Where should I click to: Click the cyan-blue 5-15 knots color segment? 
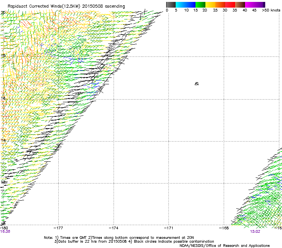pyautogui.click(x=186, y=5)
